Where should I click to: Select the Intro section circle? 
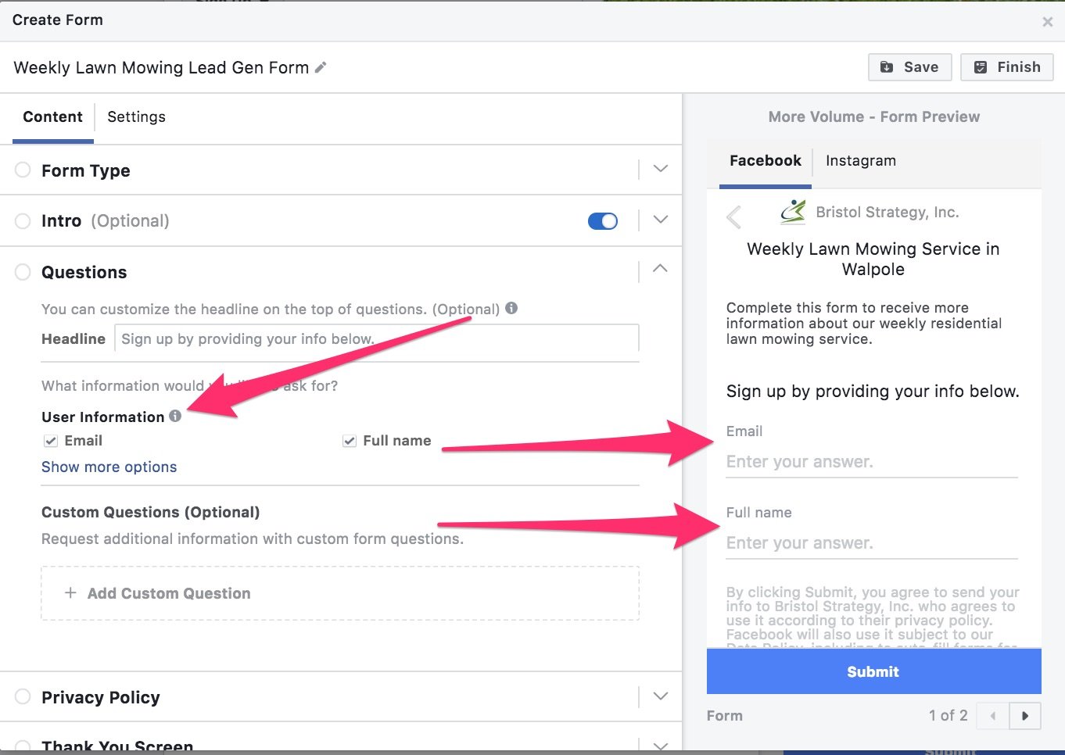(x=23, y=221)
